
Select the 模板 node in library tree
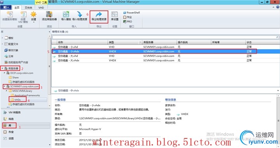9,38
